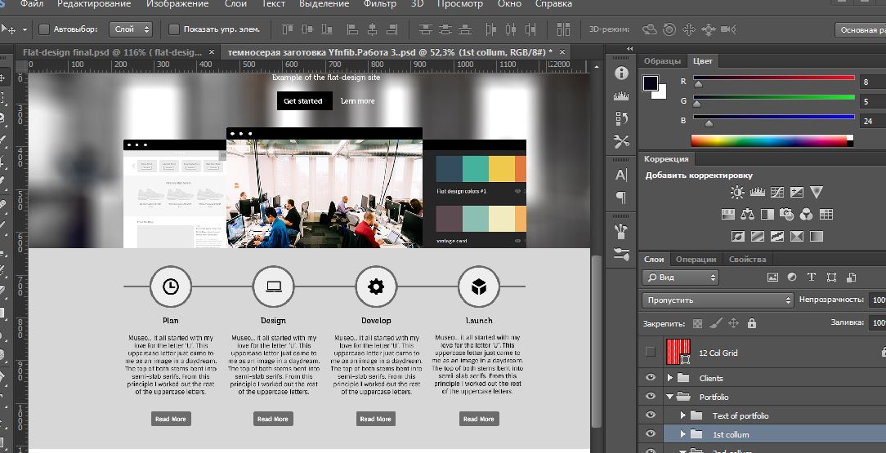886x453 pixels.
Task: Open the Histogram panel icon
Action: (621, 95)
